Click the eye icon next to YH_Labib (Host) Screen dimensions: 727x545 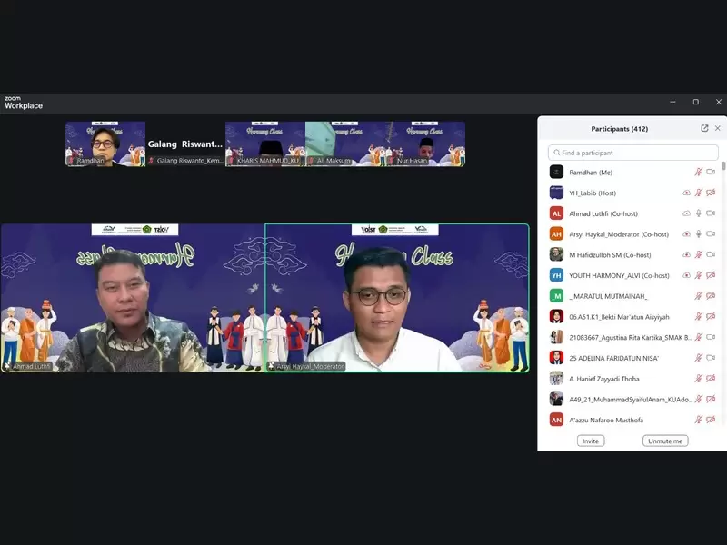pyautogui.click(x=686, y=193)
